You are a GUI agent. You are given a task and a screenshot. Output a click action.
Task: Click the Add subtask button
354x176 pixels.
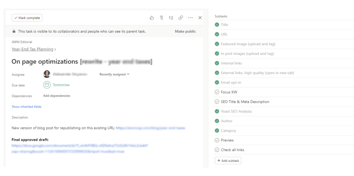pos(228,160)
